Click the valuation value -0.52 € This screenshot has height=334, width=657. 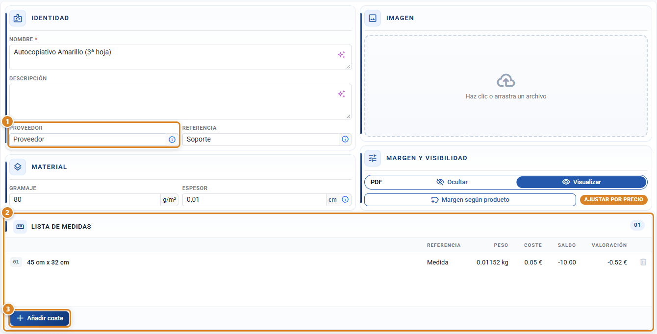(x=617, y=262)
